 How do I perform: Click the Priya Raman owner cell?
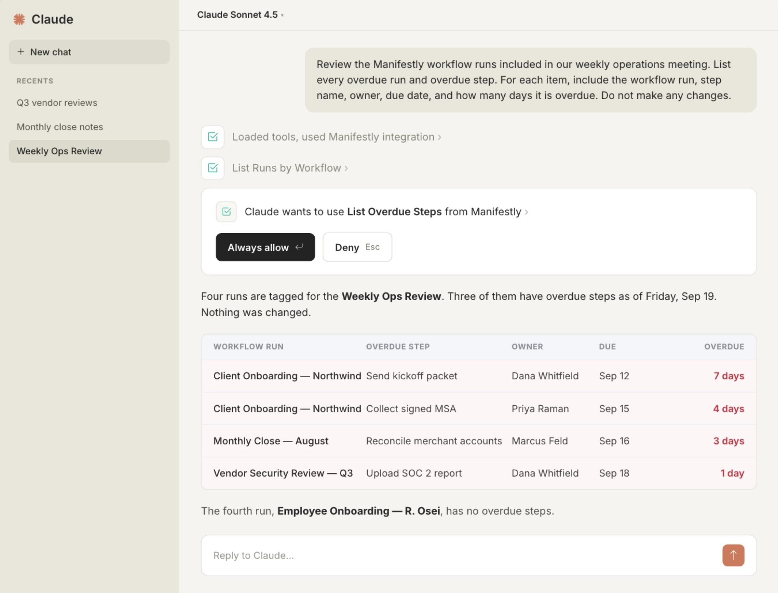point(540,409)
